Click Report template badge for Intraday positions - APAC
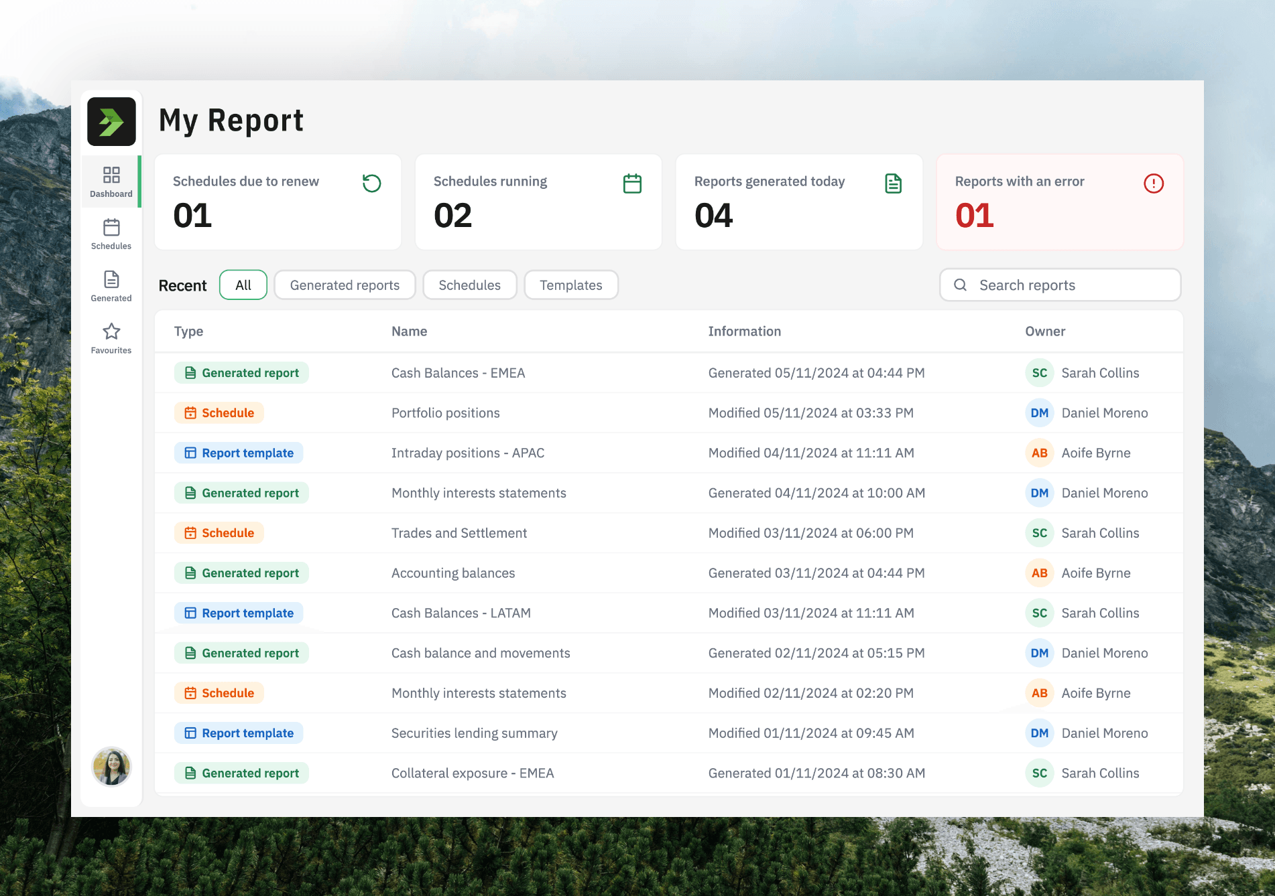The image size is (1275, 896). [239, 453]
